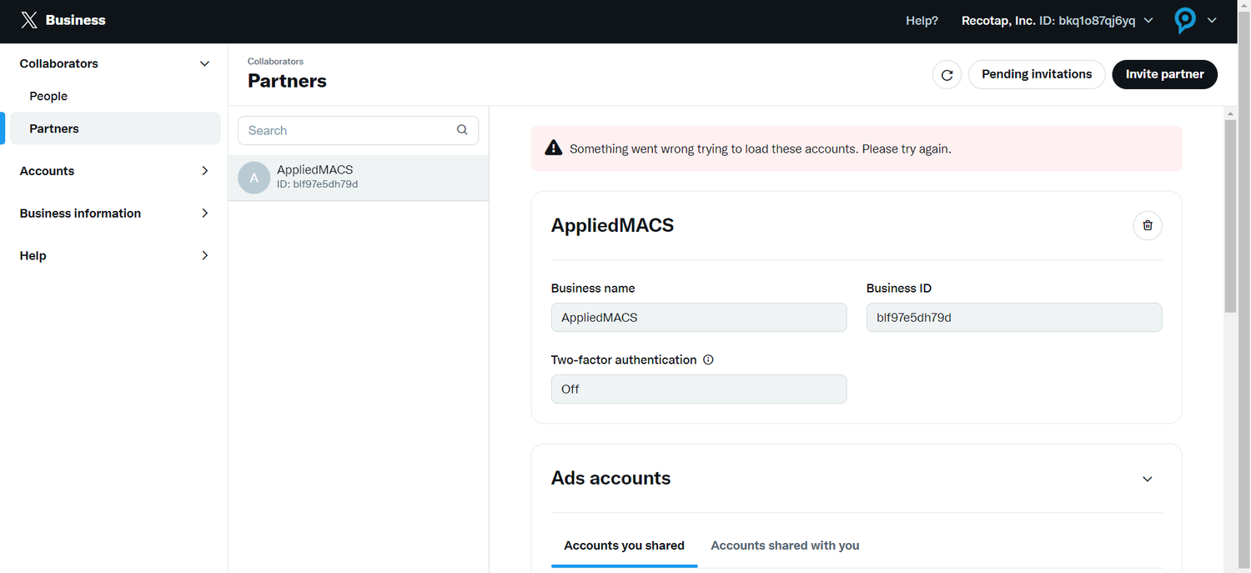Switch to Accounts you shared tab
Viewport: 1251px width, 573px height.
[624, 545]
